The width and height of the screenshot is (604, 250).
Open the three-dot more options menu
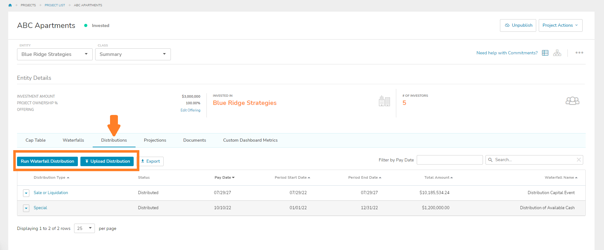point(579,53)
